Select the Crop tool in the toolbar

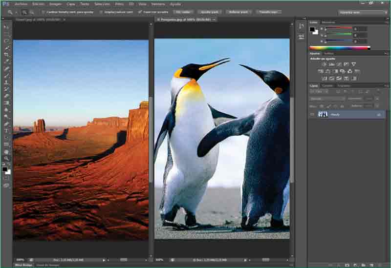6,55
